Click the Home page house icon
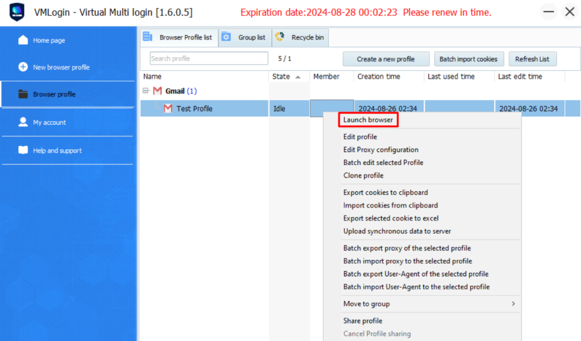The image size is (581, 341). pyautogui.click(x=23, y=40)
